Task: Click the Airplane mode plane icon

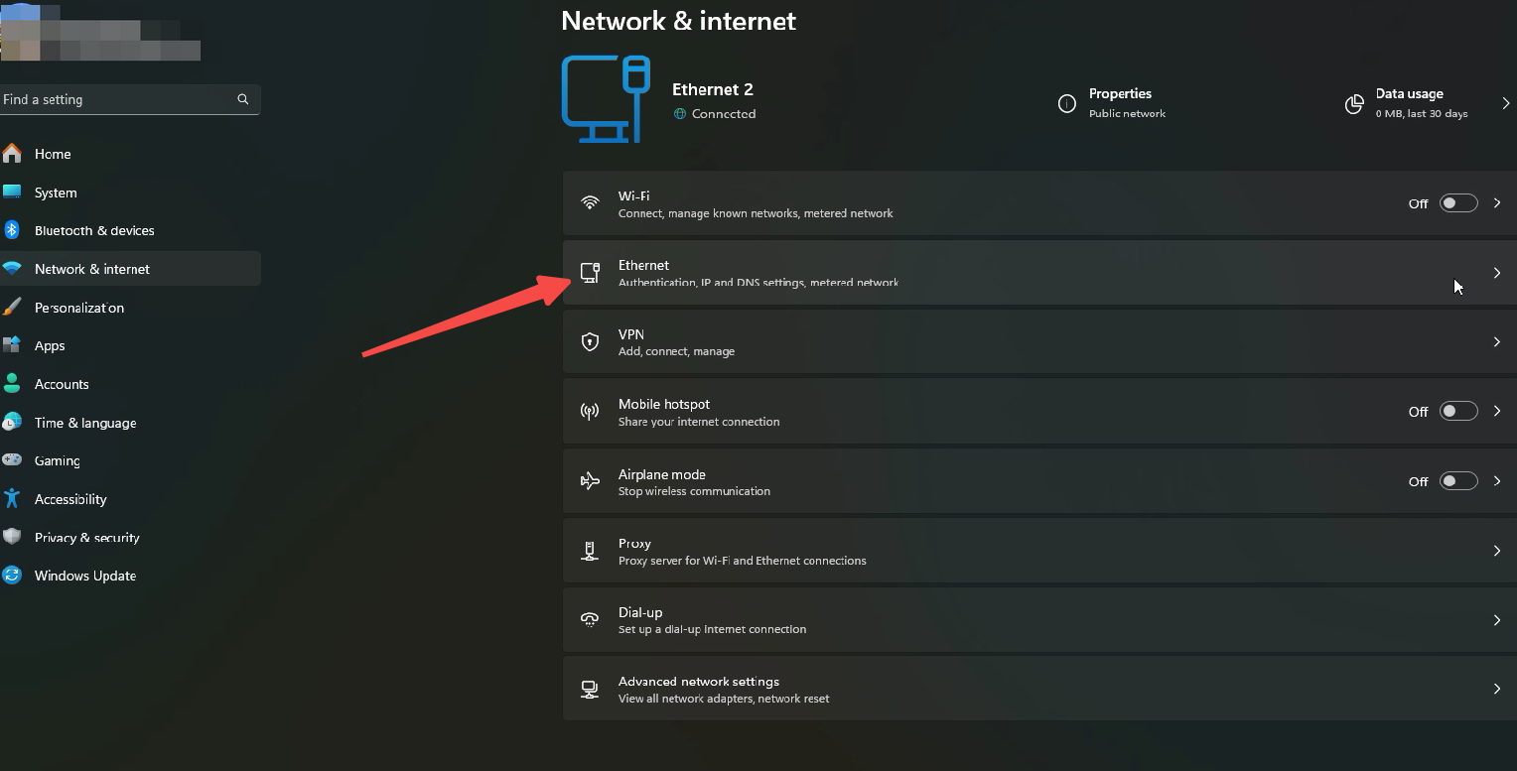Action: pos(591,481)
